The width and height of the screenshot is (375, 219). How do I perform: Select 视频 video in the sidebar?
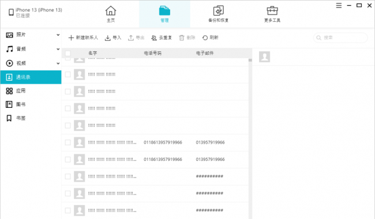[x=31, y=63]
